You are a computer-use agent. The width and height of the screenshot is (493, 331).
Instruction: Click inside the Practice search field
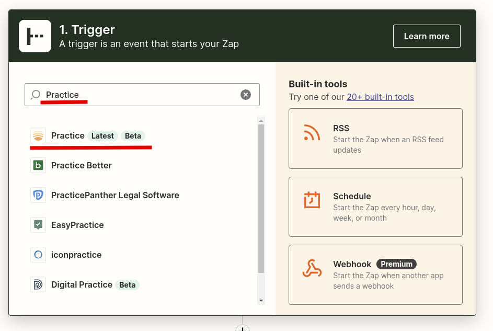[x=142, y=95]
